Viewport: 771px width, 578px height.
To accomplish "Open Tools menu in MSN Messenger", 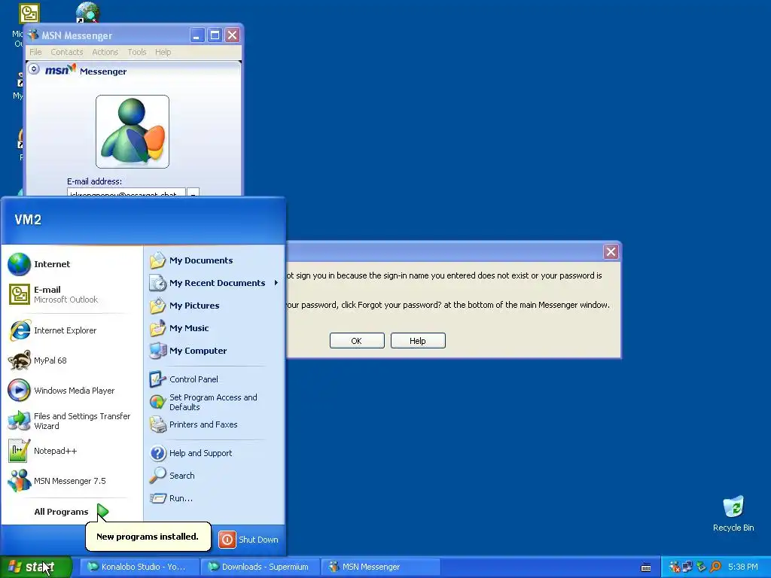I will 137,52.
